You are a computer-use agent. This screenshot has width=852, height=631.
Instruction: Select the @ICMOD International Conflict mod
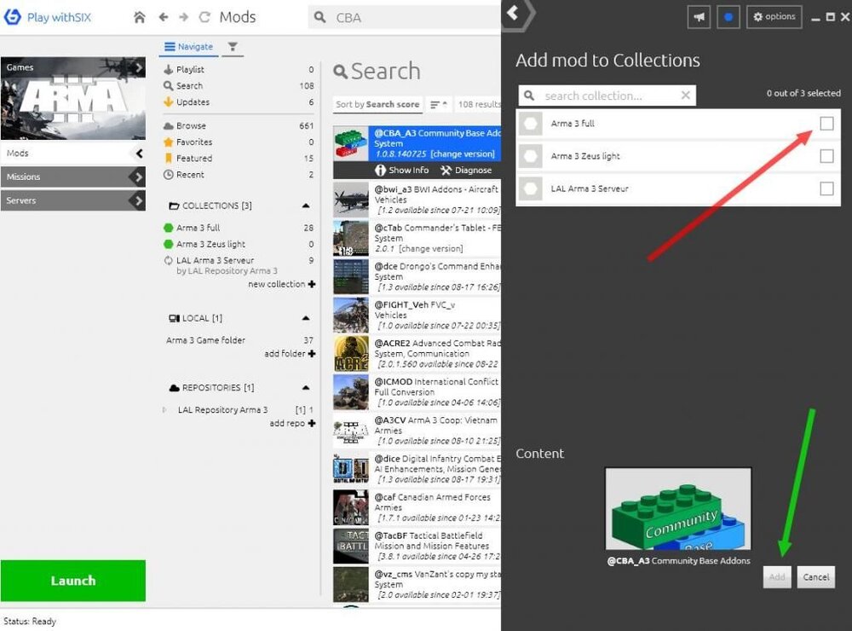(x=417, y=392)
